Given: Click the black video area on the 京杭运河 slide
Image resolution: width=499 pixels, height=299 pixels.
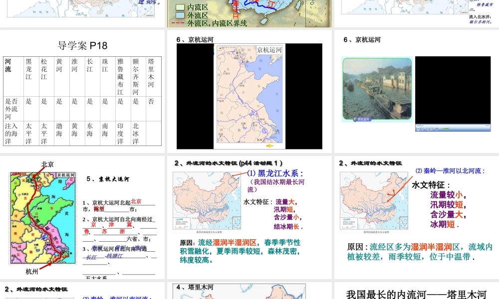Looking at the screenshot, I should point(453,90).
